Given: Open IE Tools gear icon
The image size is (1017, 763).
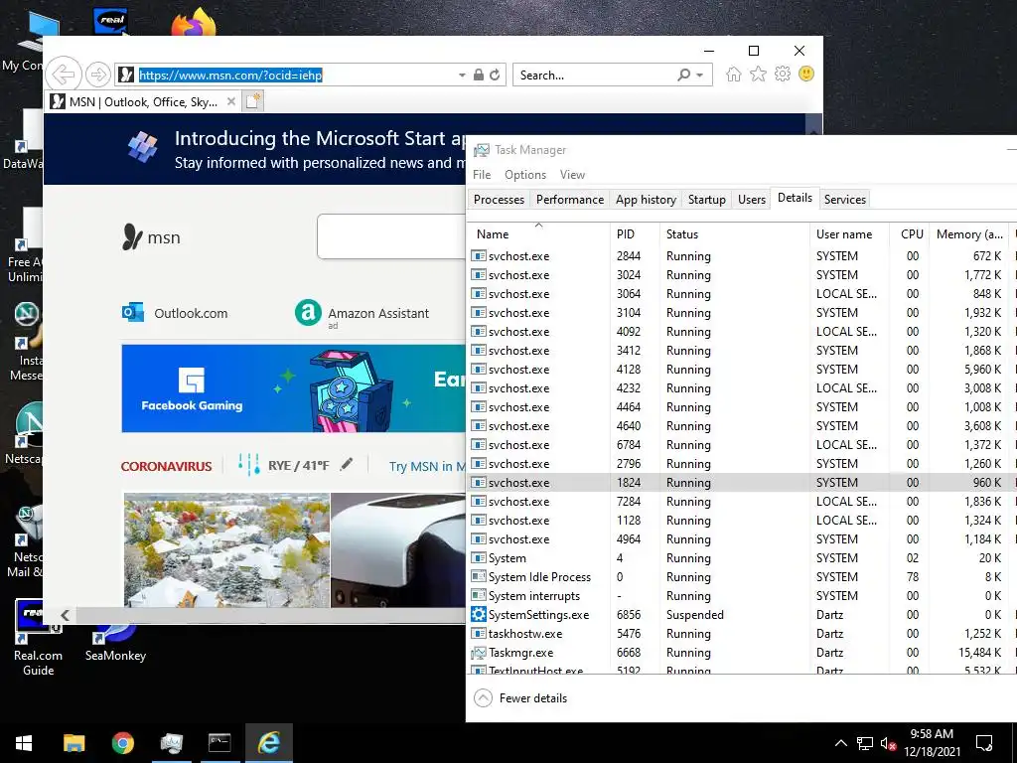Looking at the screenshot, I should [x=783, y=74].
